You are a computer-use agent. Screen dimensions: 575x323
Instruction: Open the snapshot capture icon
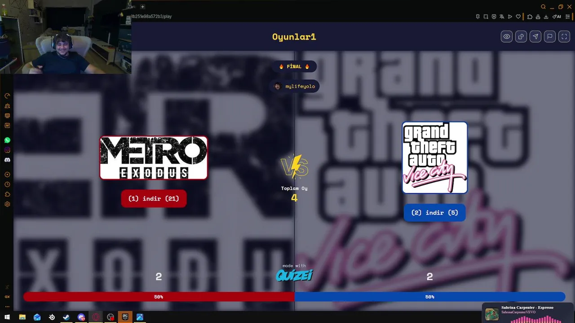486,17
